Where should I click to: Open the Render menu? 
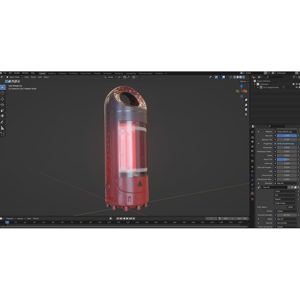pyautogui.click(x=17, y=73)
